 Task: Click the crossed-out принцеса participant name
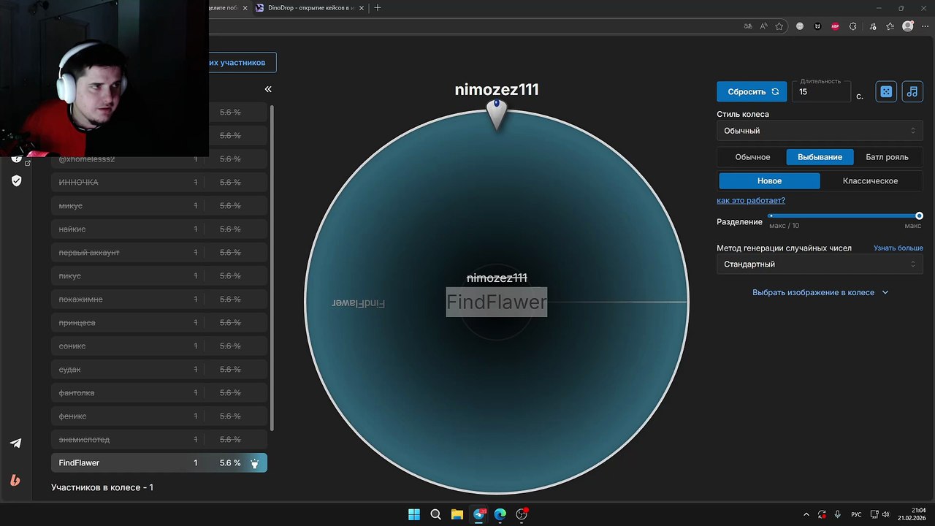coord(77,323)
